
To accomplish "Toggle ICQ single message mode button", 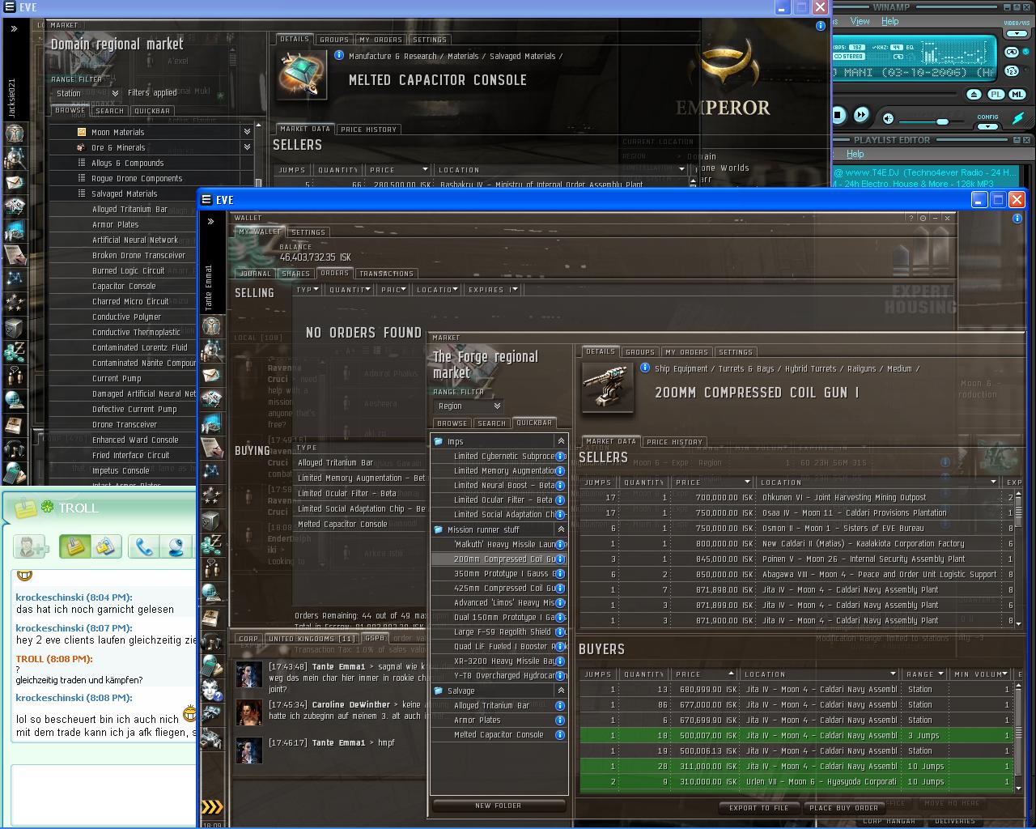I will click(75, 547).
